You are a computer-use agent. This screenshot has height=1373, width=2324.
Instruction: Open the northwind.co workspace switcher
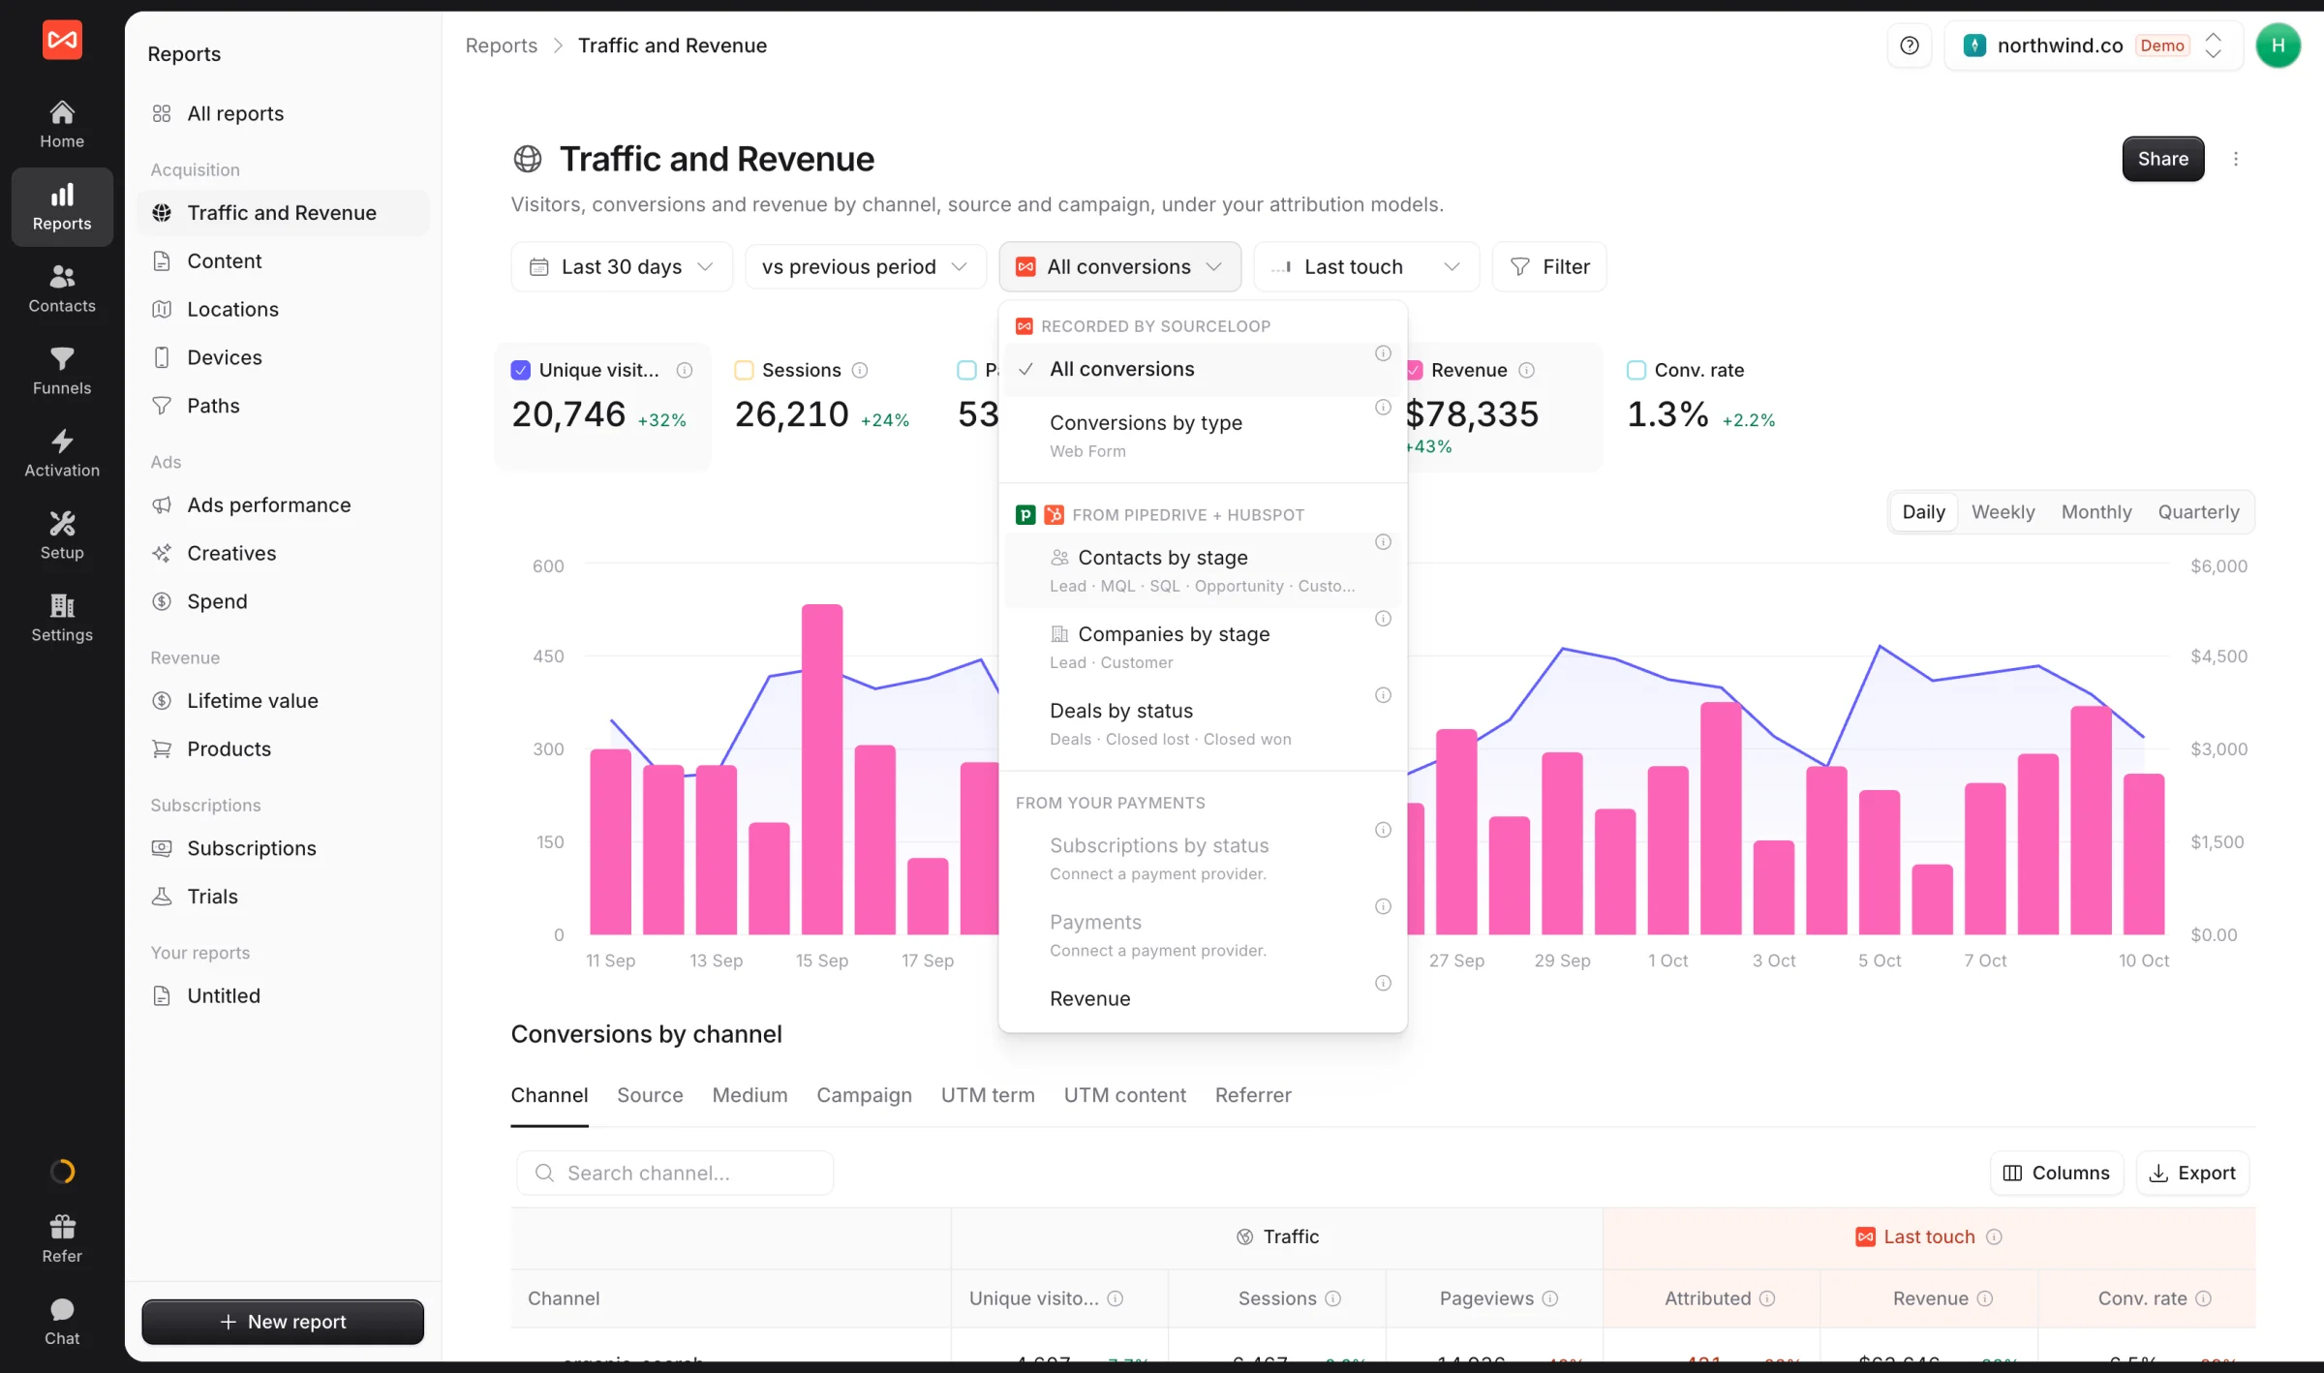click(x=2094, y=46)
